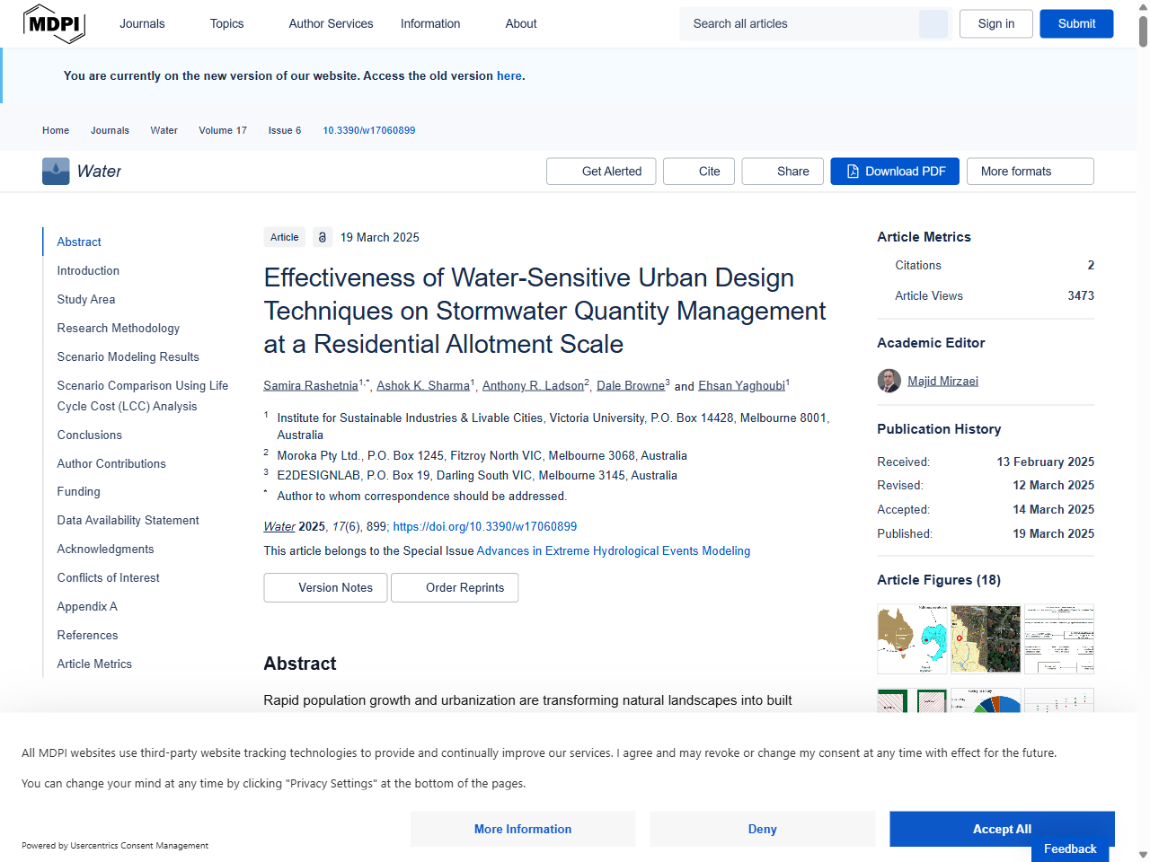Sign in to MDPI

(995, 23)
